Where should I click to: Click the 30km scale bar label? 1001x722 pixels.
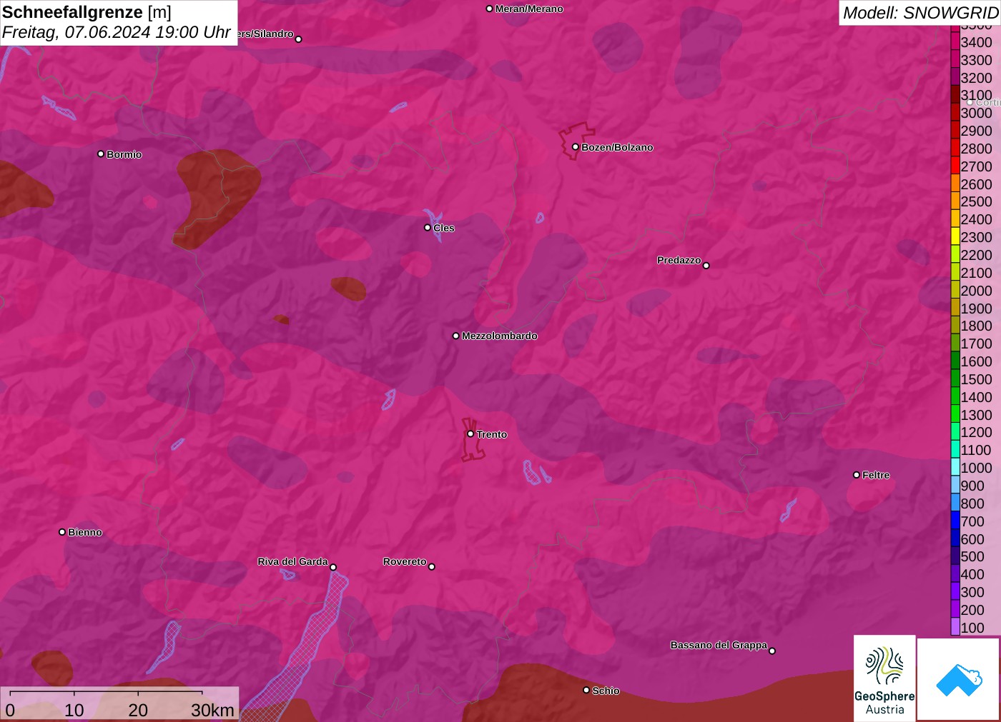tap(212, 710)
